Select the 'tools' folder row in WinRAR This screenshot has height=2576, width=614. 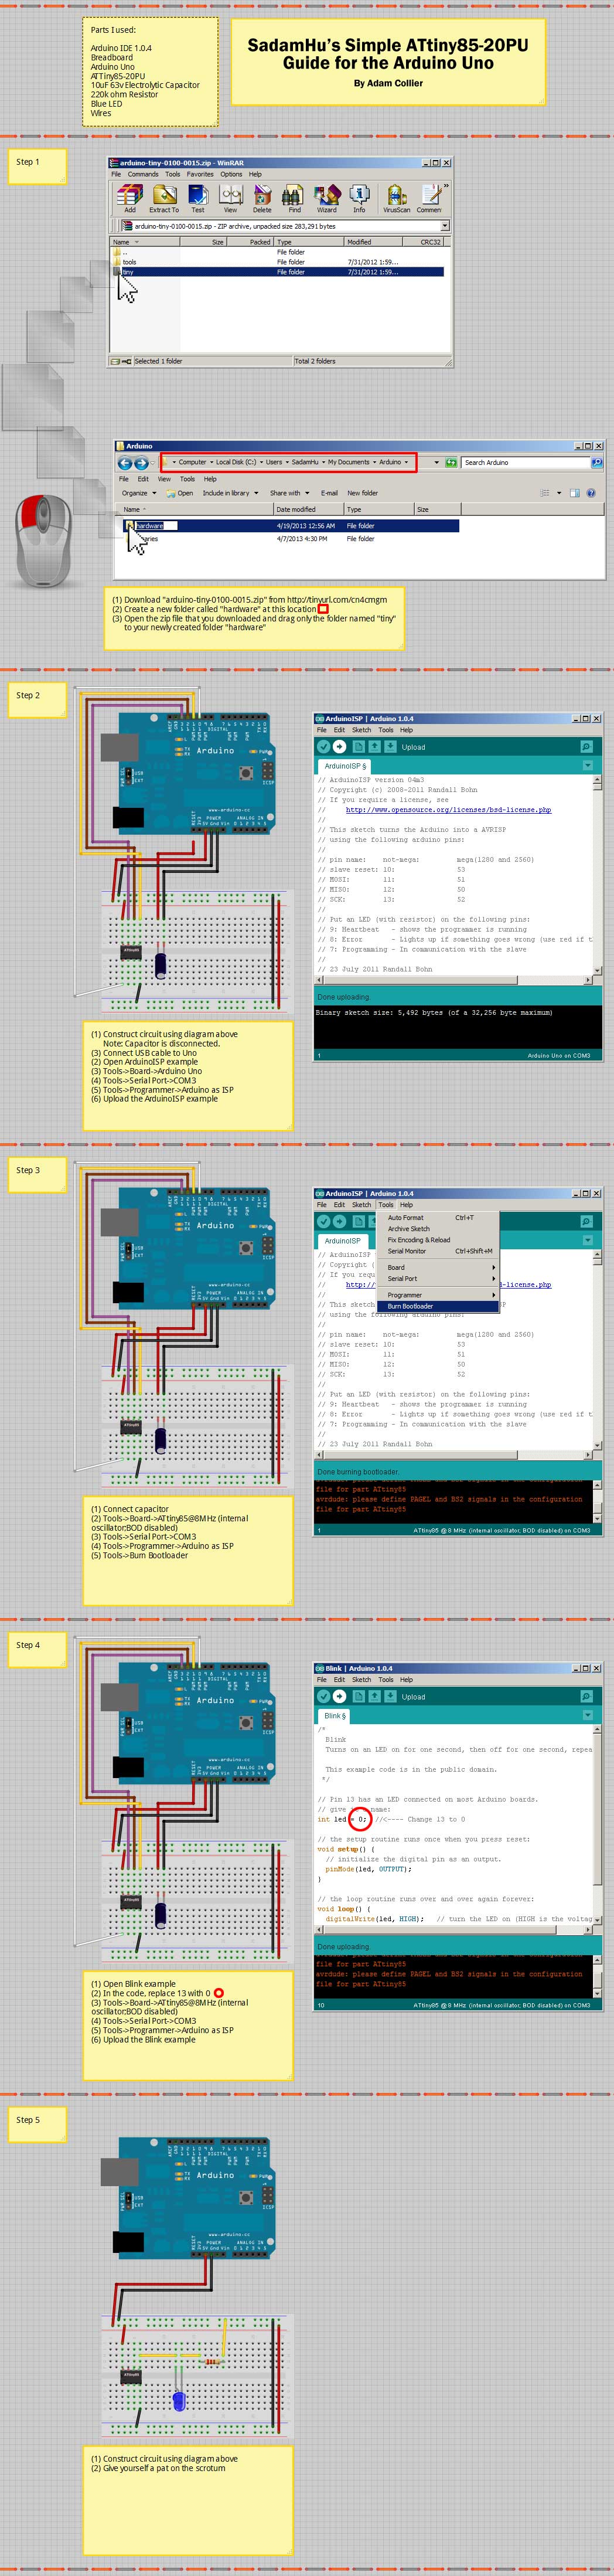click(278, 262)
